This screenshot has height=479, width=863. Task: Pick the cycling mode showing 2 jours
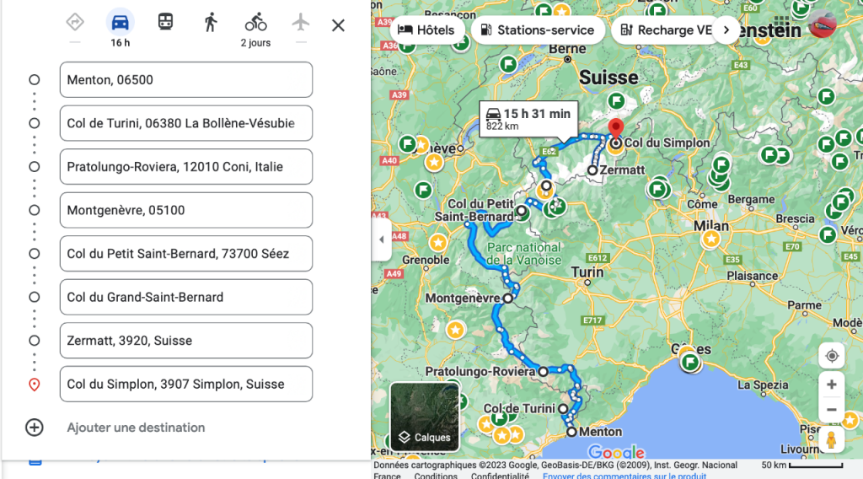tap(255, 23)
